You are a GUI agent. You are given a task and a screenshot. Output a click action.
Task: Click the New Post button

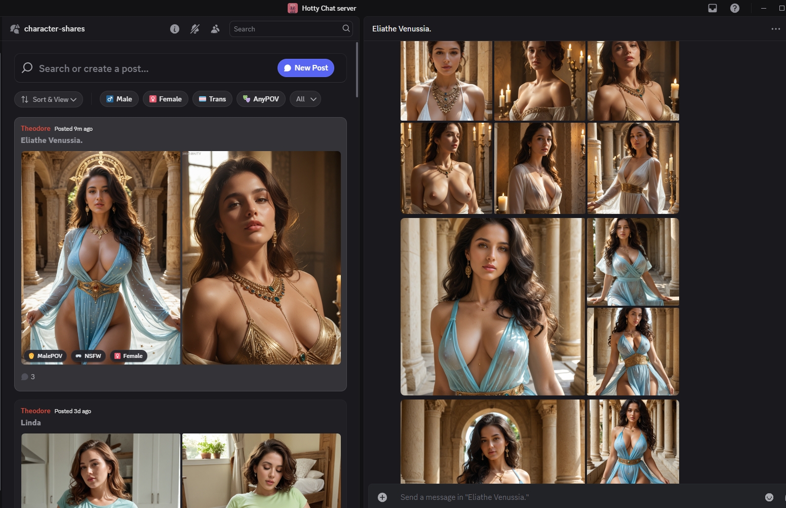[306, 68]
